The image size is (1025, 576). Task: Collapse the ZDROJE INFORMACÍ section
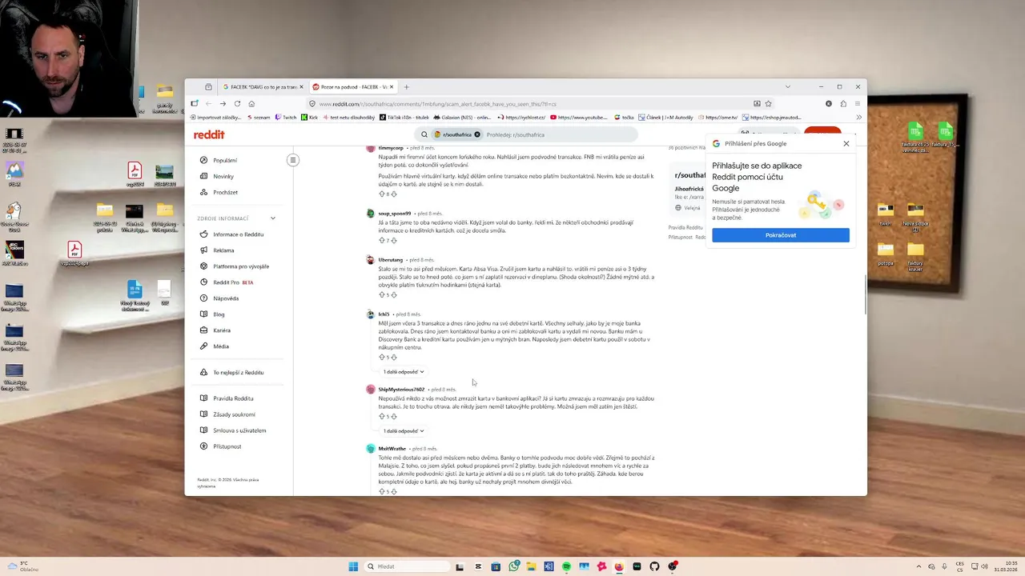272,218
